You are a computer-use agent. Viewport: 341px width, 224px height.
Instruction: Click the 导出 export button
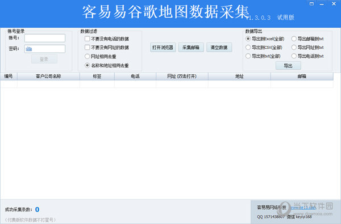click(x=288, y=66)
